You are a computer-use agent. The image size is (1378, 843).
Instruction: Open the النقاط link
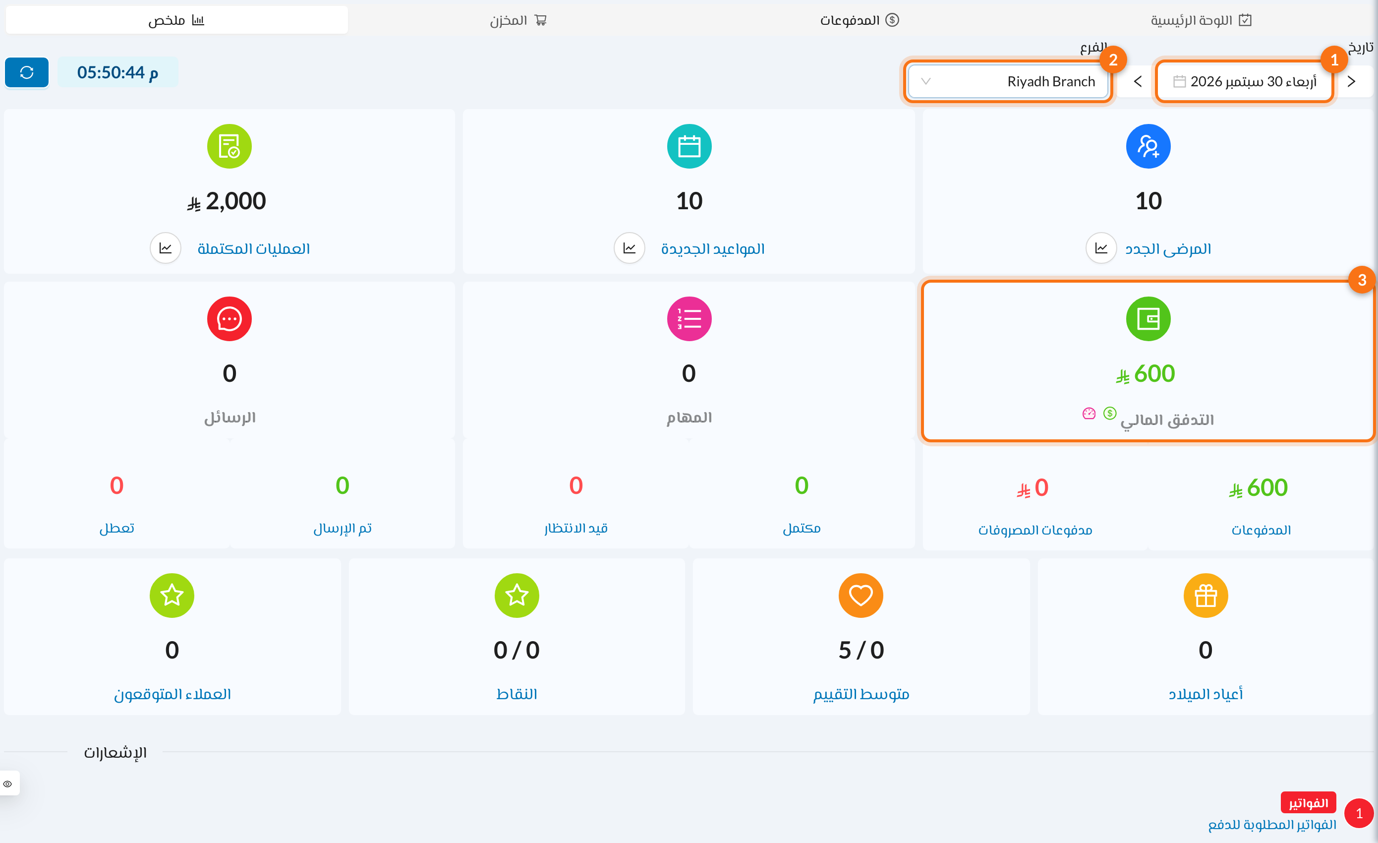point(517,694)
